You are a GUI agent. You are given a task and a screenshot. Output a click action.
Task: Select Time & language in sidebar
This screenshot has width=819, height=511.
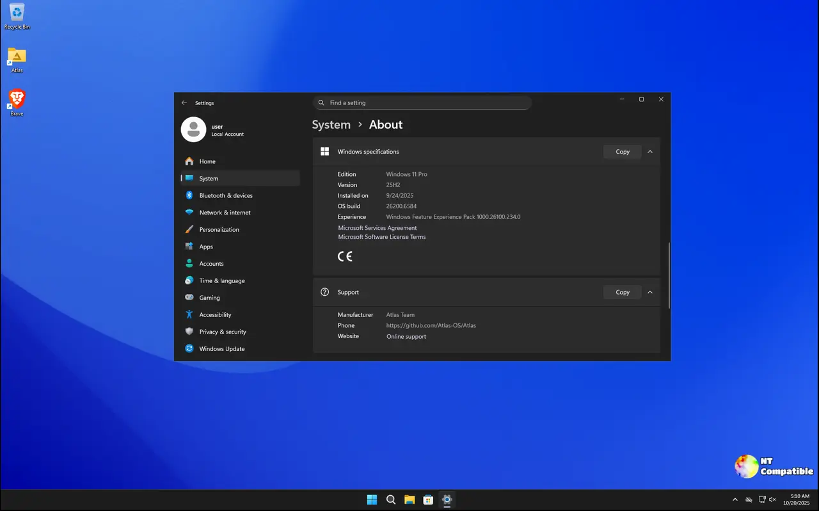[x=221, y=280]
